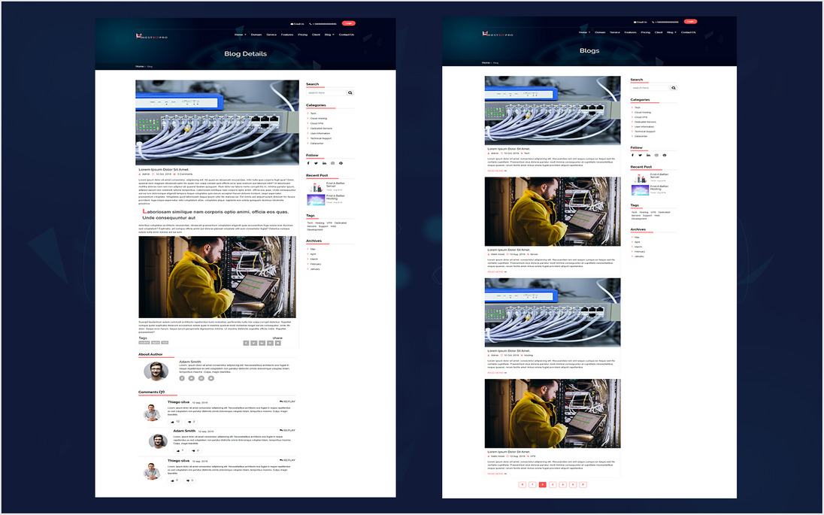Like the first Thiego silva comment
This screenshot has height=515, width=824.
174,422
